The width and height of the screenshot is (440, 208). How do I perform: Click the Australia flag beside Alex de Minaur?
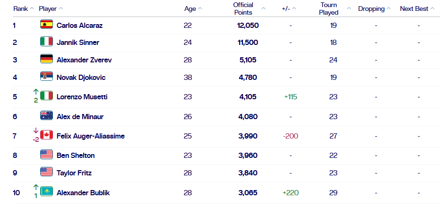46,116
